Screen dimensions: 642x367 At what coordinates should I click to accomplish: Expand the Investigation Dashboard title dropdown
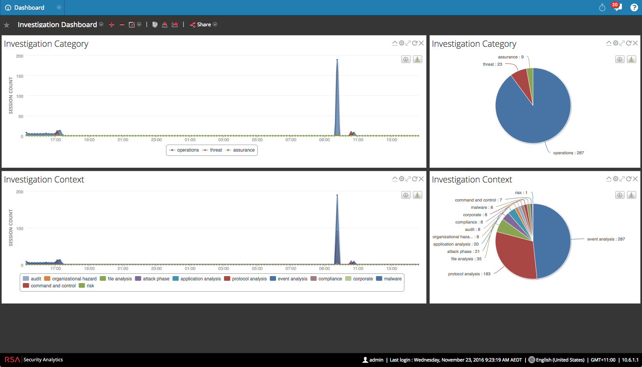coord(101,24)
